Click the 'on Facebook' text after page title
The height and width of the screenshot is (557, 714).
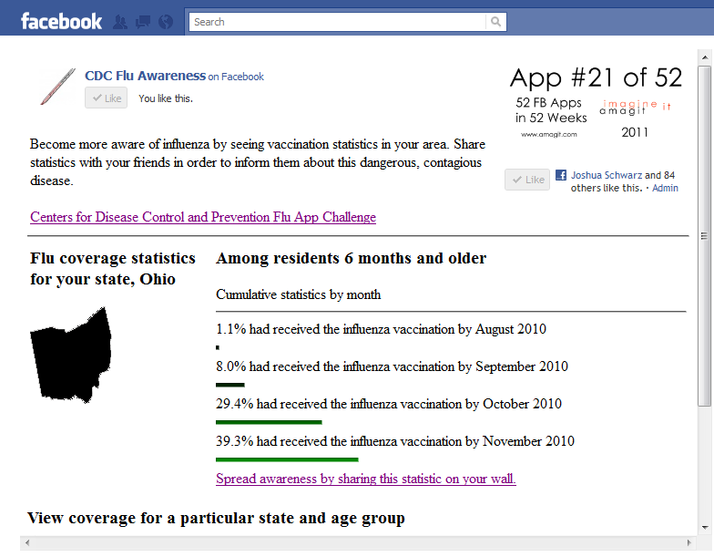[236, 77]
